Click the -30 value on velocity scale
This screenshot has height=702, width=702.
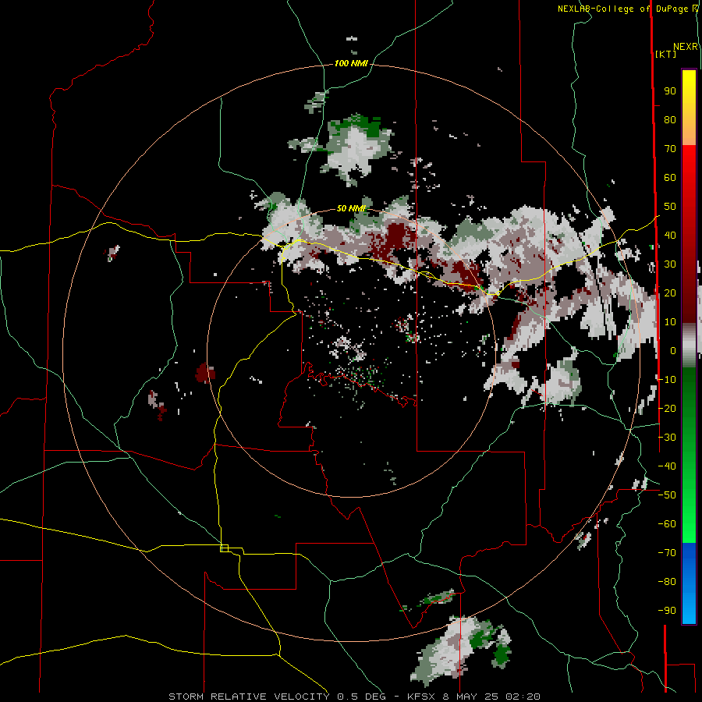pyautogui.click(x=667, y=438)
